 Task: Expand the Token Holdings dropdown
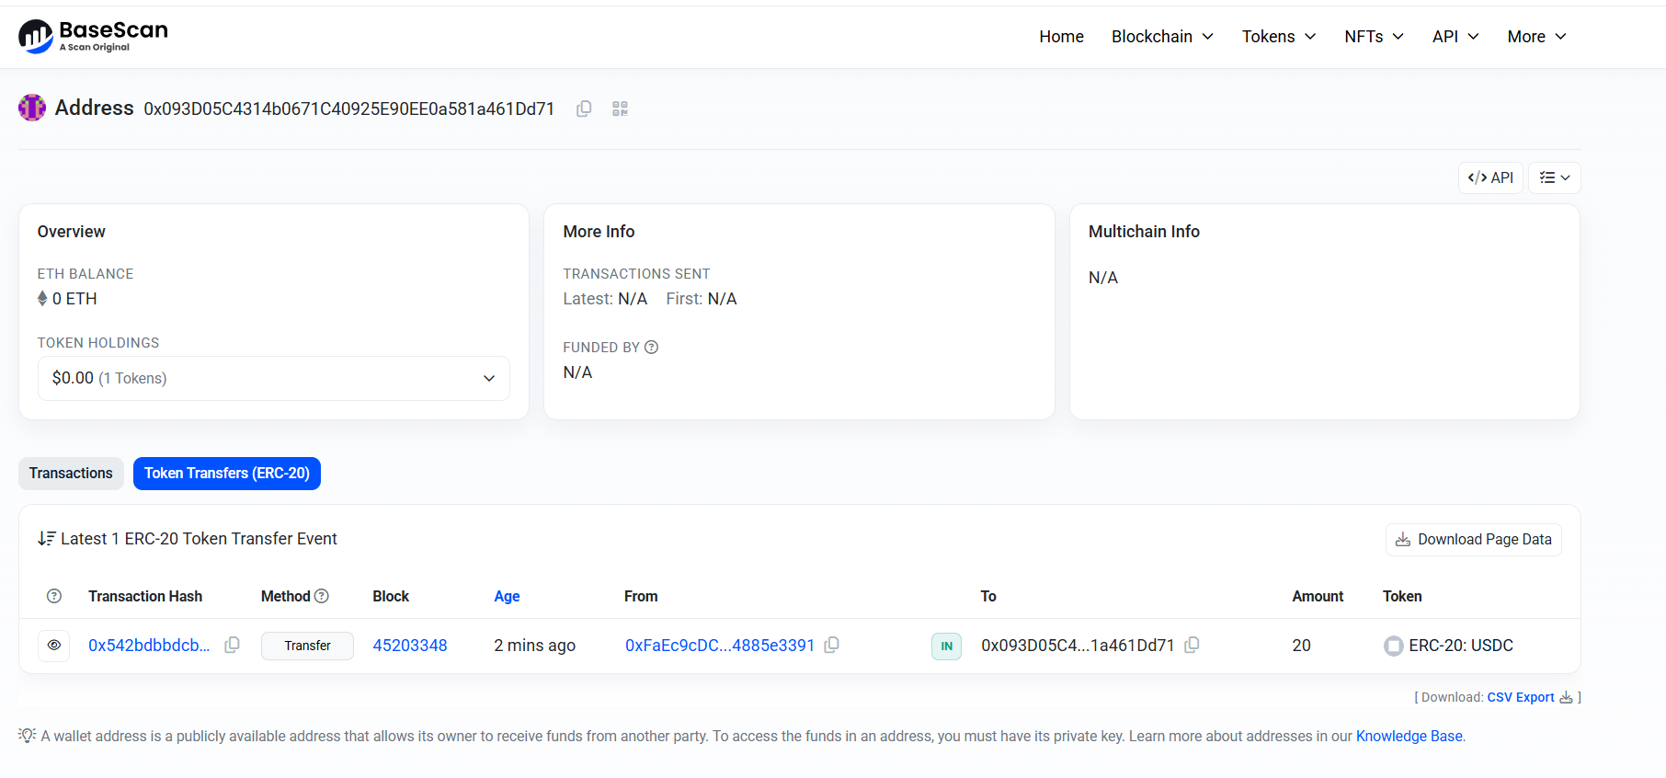[x=274, y=378]
